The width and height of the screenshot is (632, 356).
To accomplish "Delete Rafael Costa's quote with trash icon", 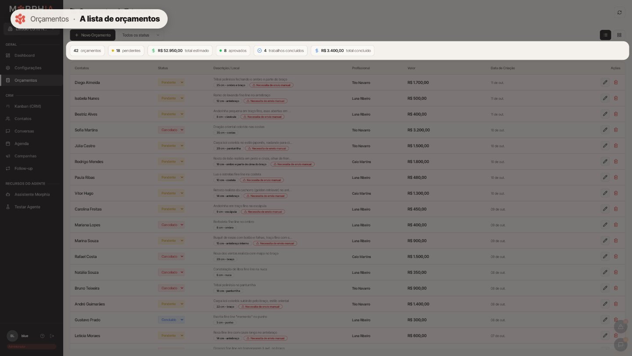I will point(616,256).
